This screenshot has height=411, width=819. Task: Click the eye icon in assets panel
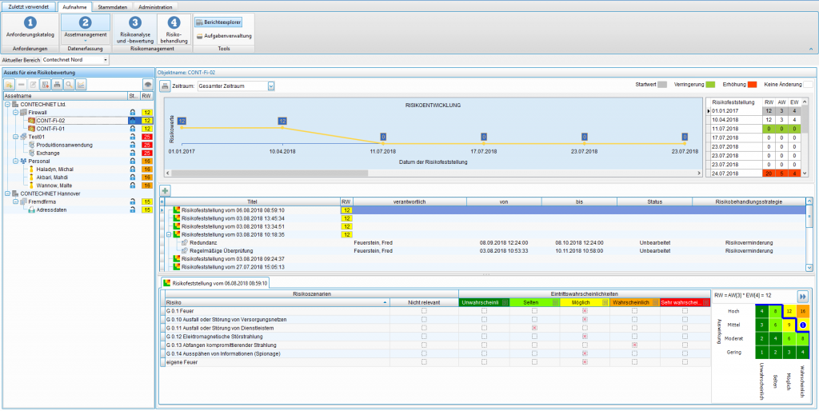coord(147,84)
